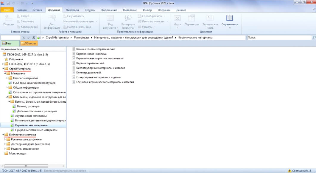Click the Сообщений warning icon in status bar
This screenshot has width=316, height=173.
(x=289, y=171)
